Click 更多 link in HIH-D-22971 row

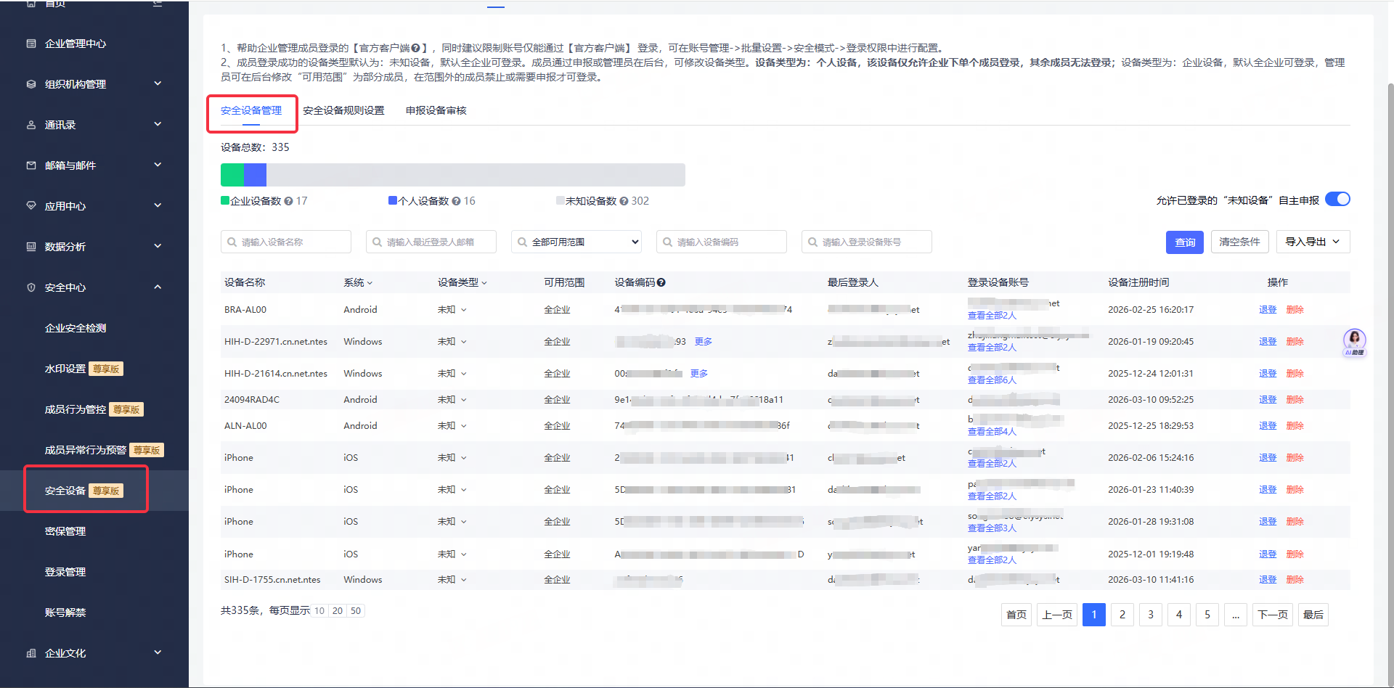tap(703, 342)
